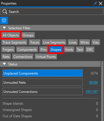Select the Unrouted Nets status row
Screen dimensions: 104x121
pos(42,82)
